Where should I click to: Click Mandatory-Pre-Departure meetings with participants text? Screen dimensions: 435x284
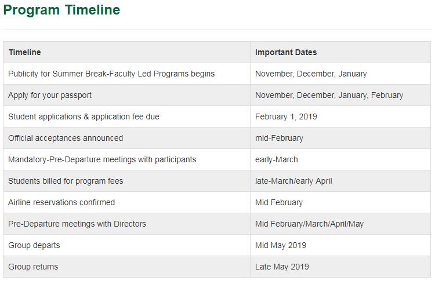click(102, 159)
